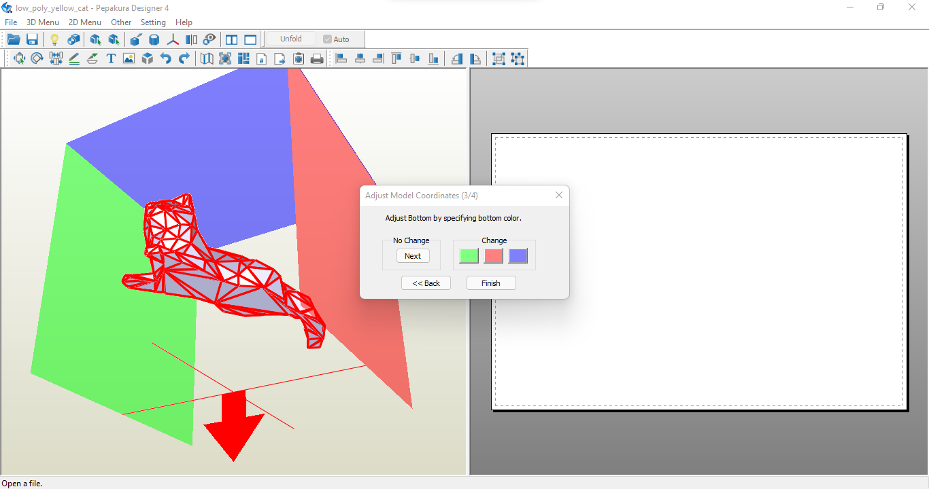Insert an image with the picture icon
Viewport: 929px width, 489px height.
129,58
